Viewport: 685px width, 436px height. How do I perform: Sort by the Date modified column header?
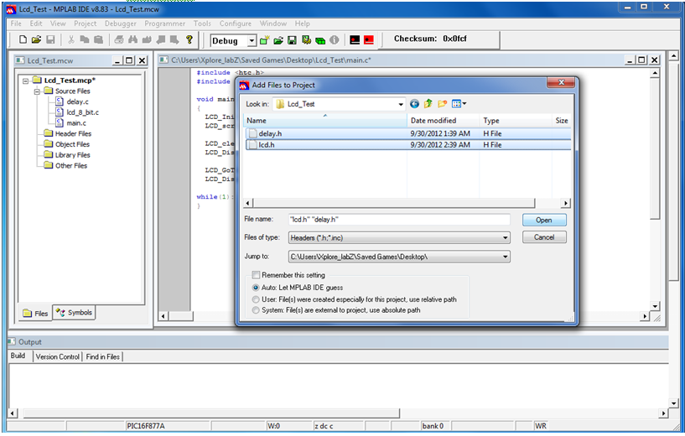coord(443,121)
